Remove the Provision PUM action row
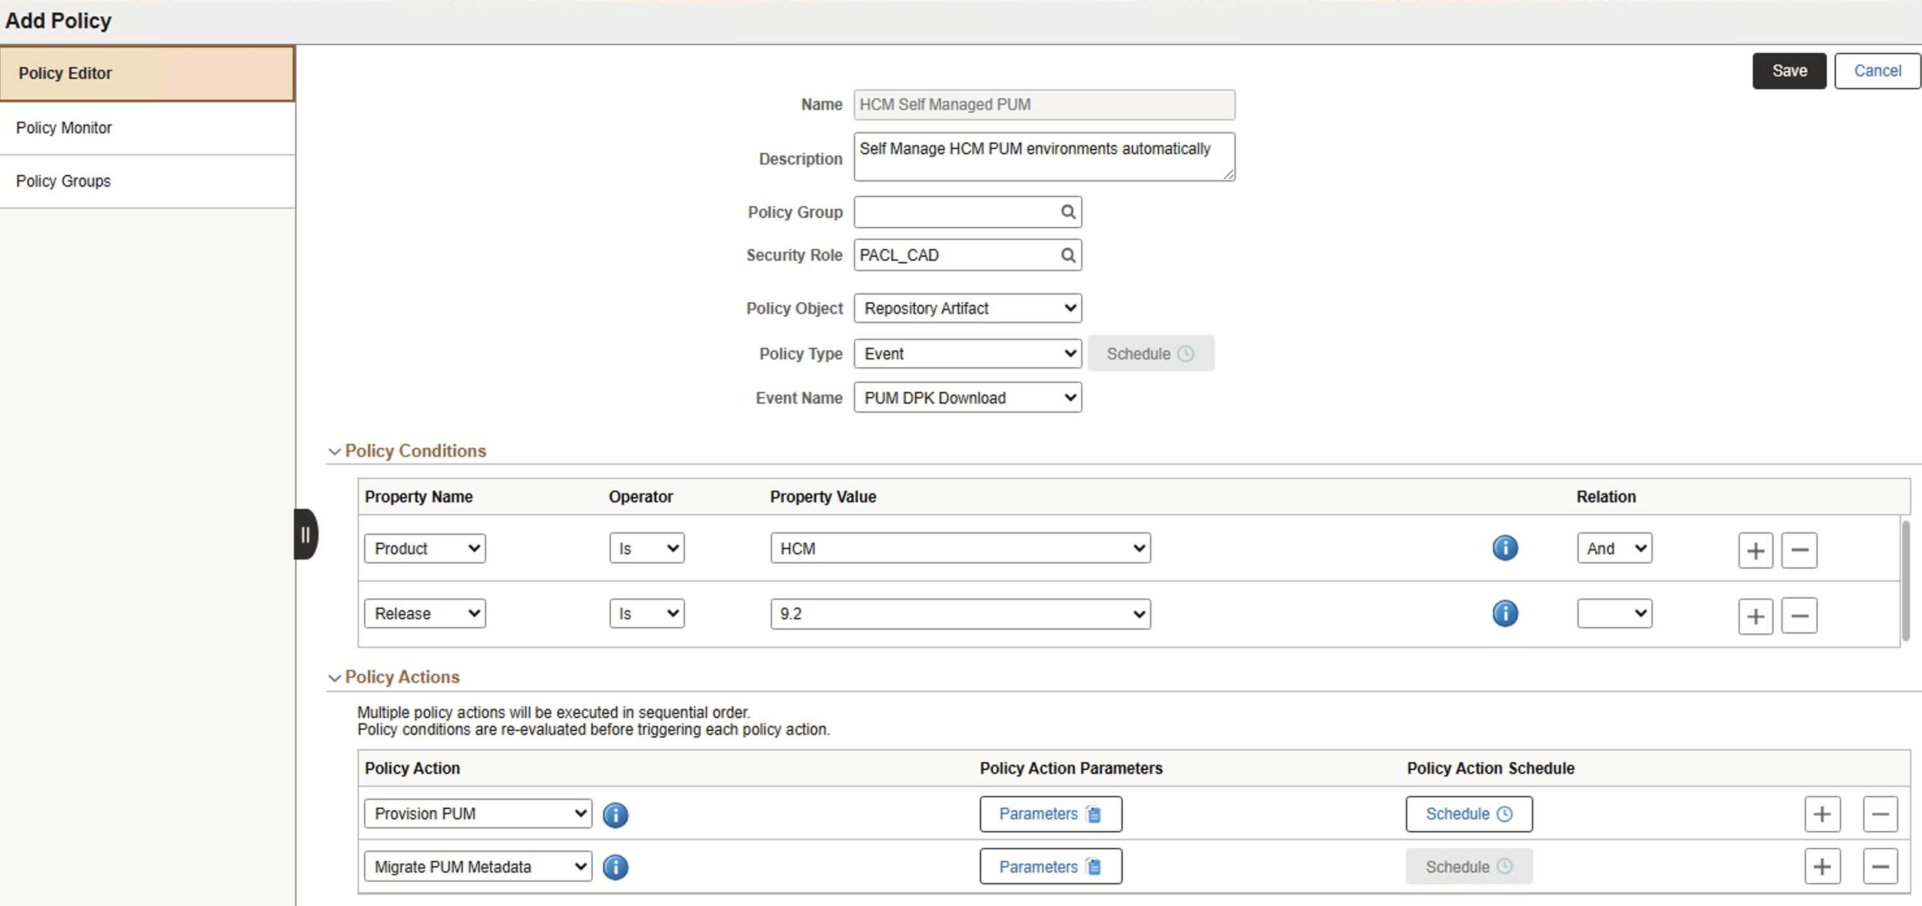Viewport: 1922px width, 906px height. click(x=1881, y=814)
